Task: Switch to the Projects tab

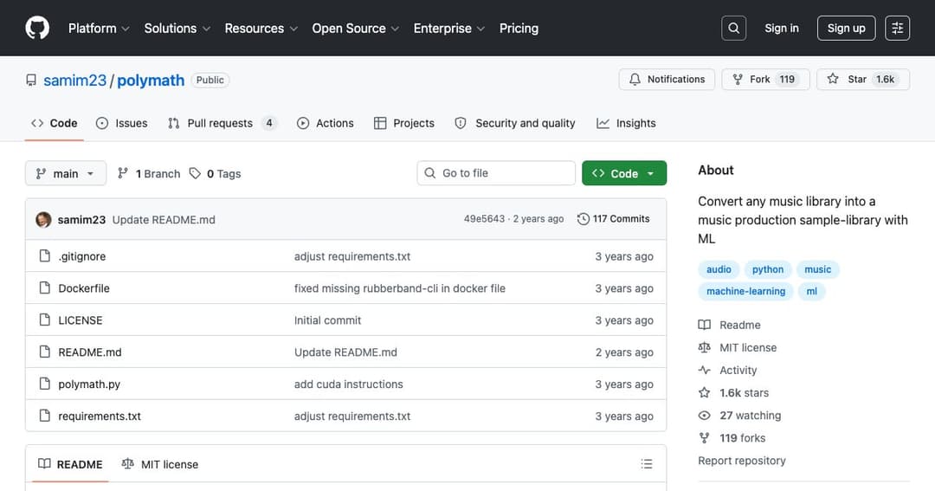Action: pos(404,123)
